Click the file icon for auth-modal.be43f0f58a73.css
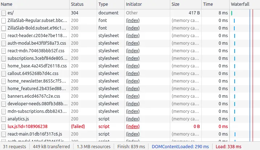The width and height of the screenshot is (260, 150). 4,43
